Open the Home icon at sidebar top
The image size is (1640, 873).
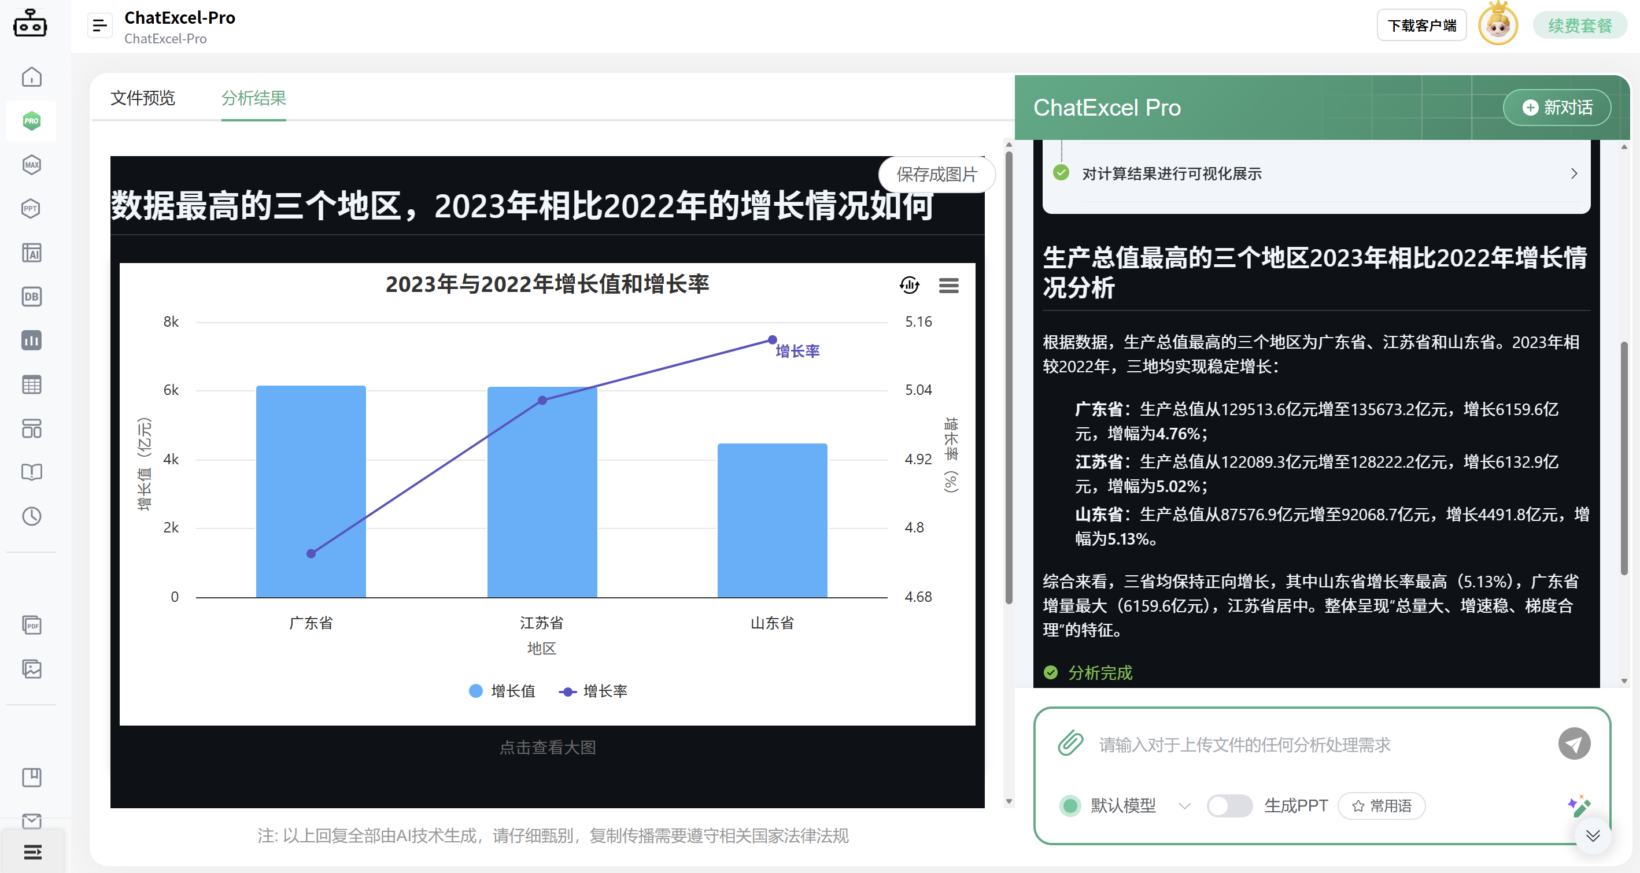point(31,76)
